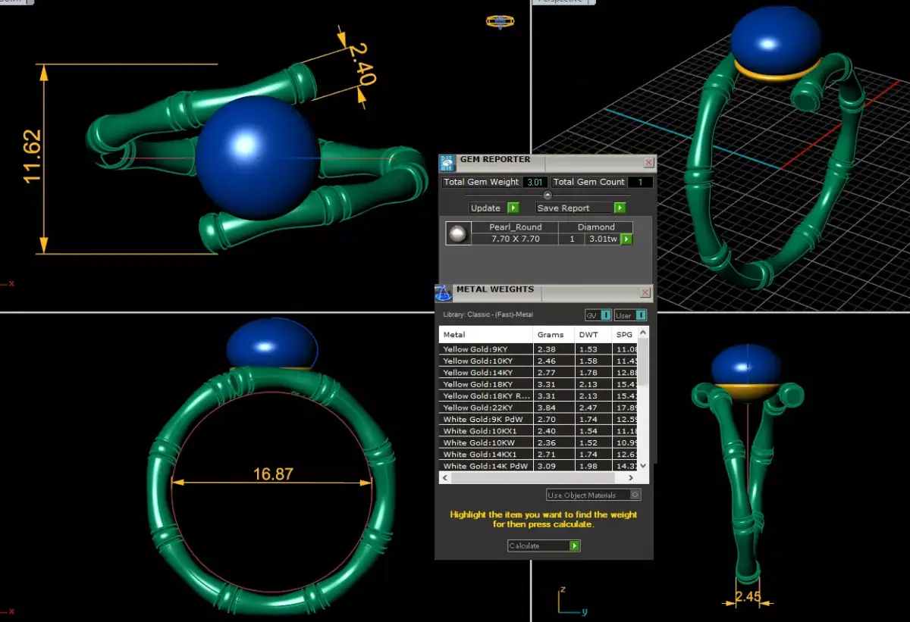Viewport: 910px width, 622px height.
Task: Click the vertical scrollbar thumb in the metal list
Action: coord(643,362)
